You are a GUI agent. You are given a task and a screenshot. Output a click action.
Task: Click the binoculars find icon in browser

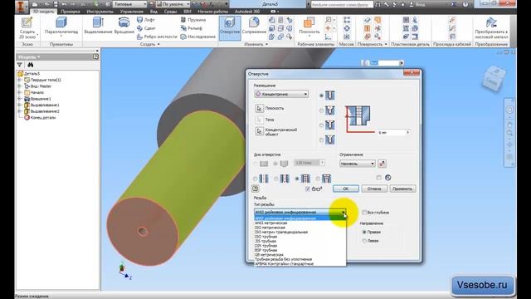click(x=31, y=65)
